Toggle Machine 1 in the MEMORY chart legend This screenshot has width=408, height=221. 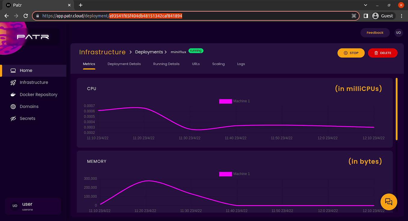coord(226,174)
